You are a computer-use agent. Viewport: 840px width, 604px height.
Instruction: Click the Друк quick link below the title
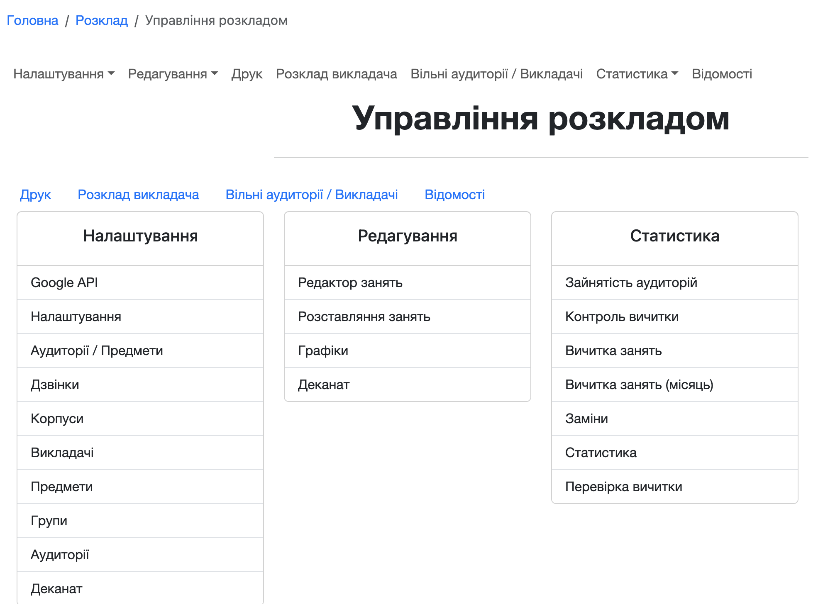point(36,194)
